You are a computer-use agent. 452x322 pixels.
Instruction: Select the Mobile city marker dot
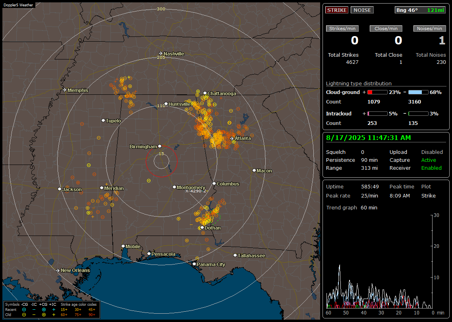123,246
